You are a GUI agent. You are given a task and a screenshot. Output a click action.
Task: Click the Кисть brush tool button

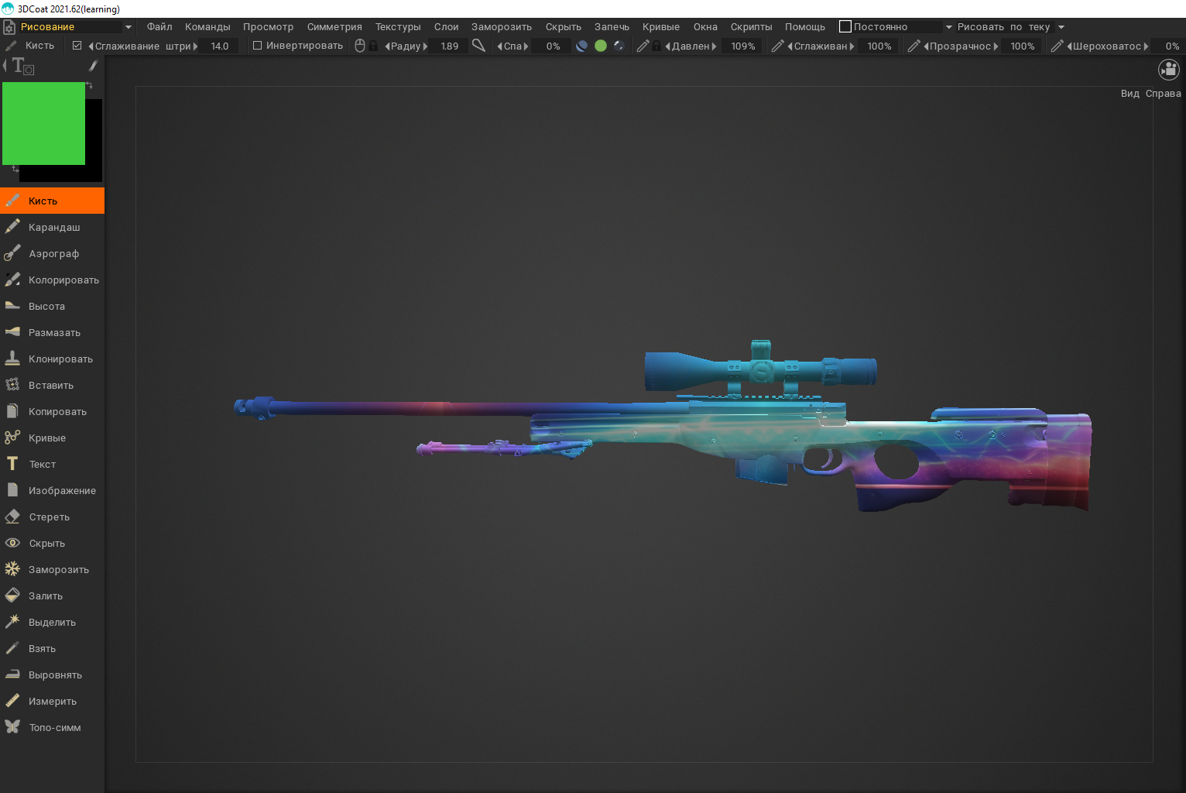52,201
